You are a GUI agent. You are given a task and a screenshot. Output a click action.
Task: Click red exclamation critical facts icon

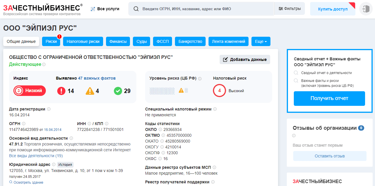61,91
